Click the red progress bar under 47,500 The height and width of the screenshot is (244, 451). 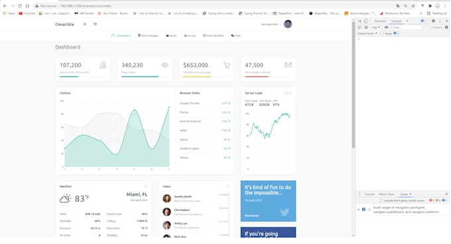[257, 77]
